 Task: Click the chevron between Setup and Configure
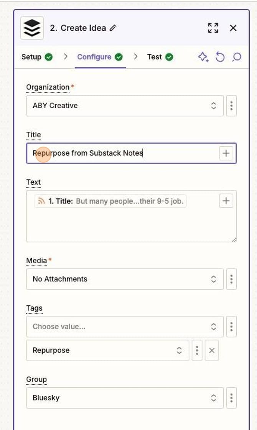[x=66, y=57]
